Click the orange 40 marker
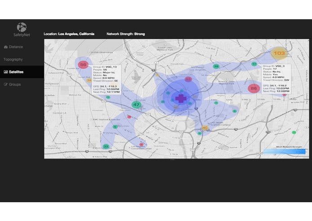This screenshot has height=221, width=312. click(x=205, y=127)
